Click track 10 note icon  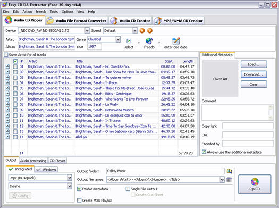click(x=7, y=115)
